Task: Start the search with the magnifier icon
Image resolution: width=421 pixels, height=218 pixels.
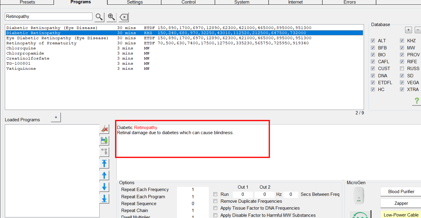Action: (99, 17)
